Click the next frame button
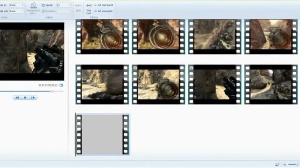 [x=33, y=98]
